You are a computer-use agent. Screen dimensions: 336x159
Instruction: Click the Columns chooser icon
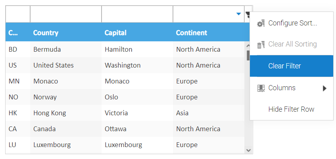(261, 88)
